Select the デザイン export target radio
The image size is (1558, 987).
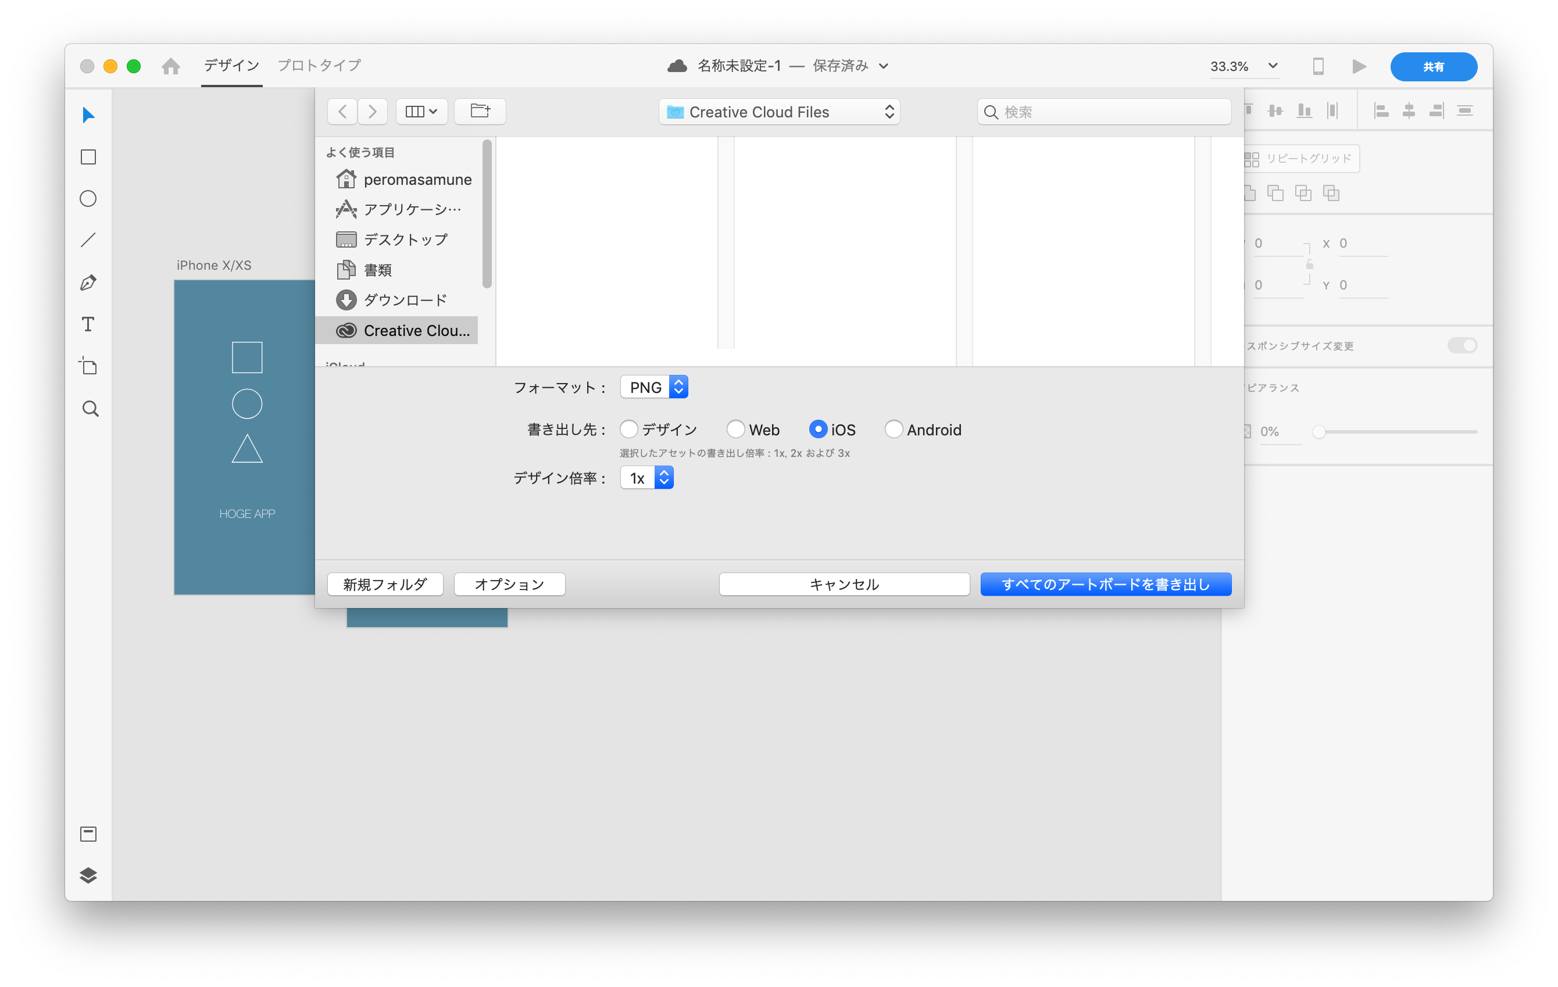(628, 430)
